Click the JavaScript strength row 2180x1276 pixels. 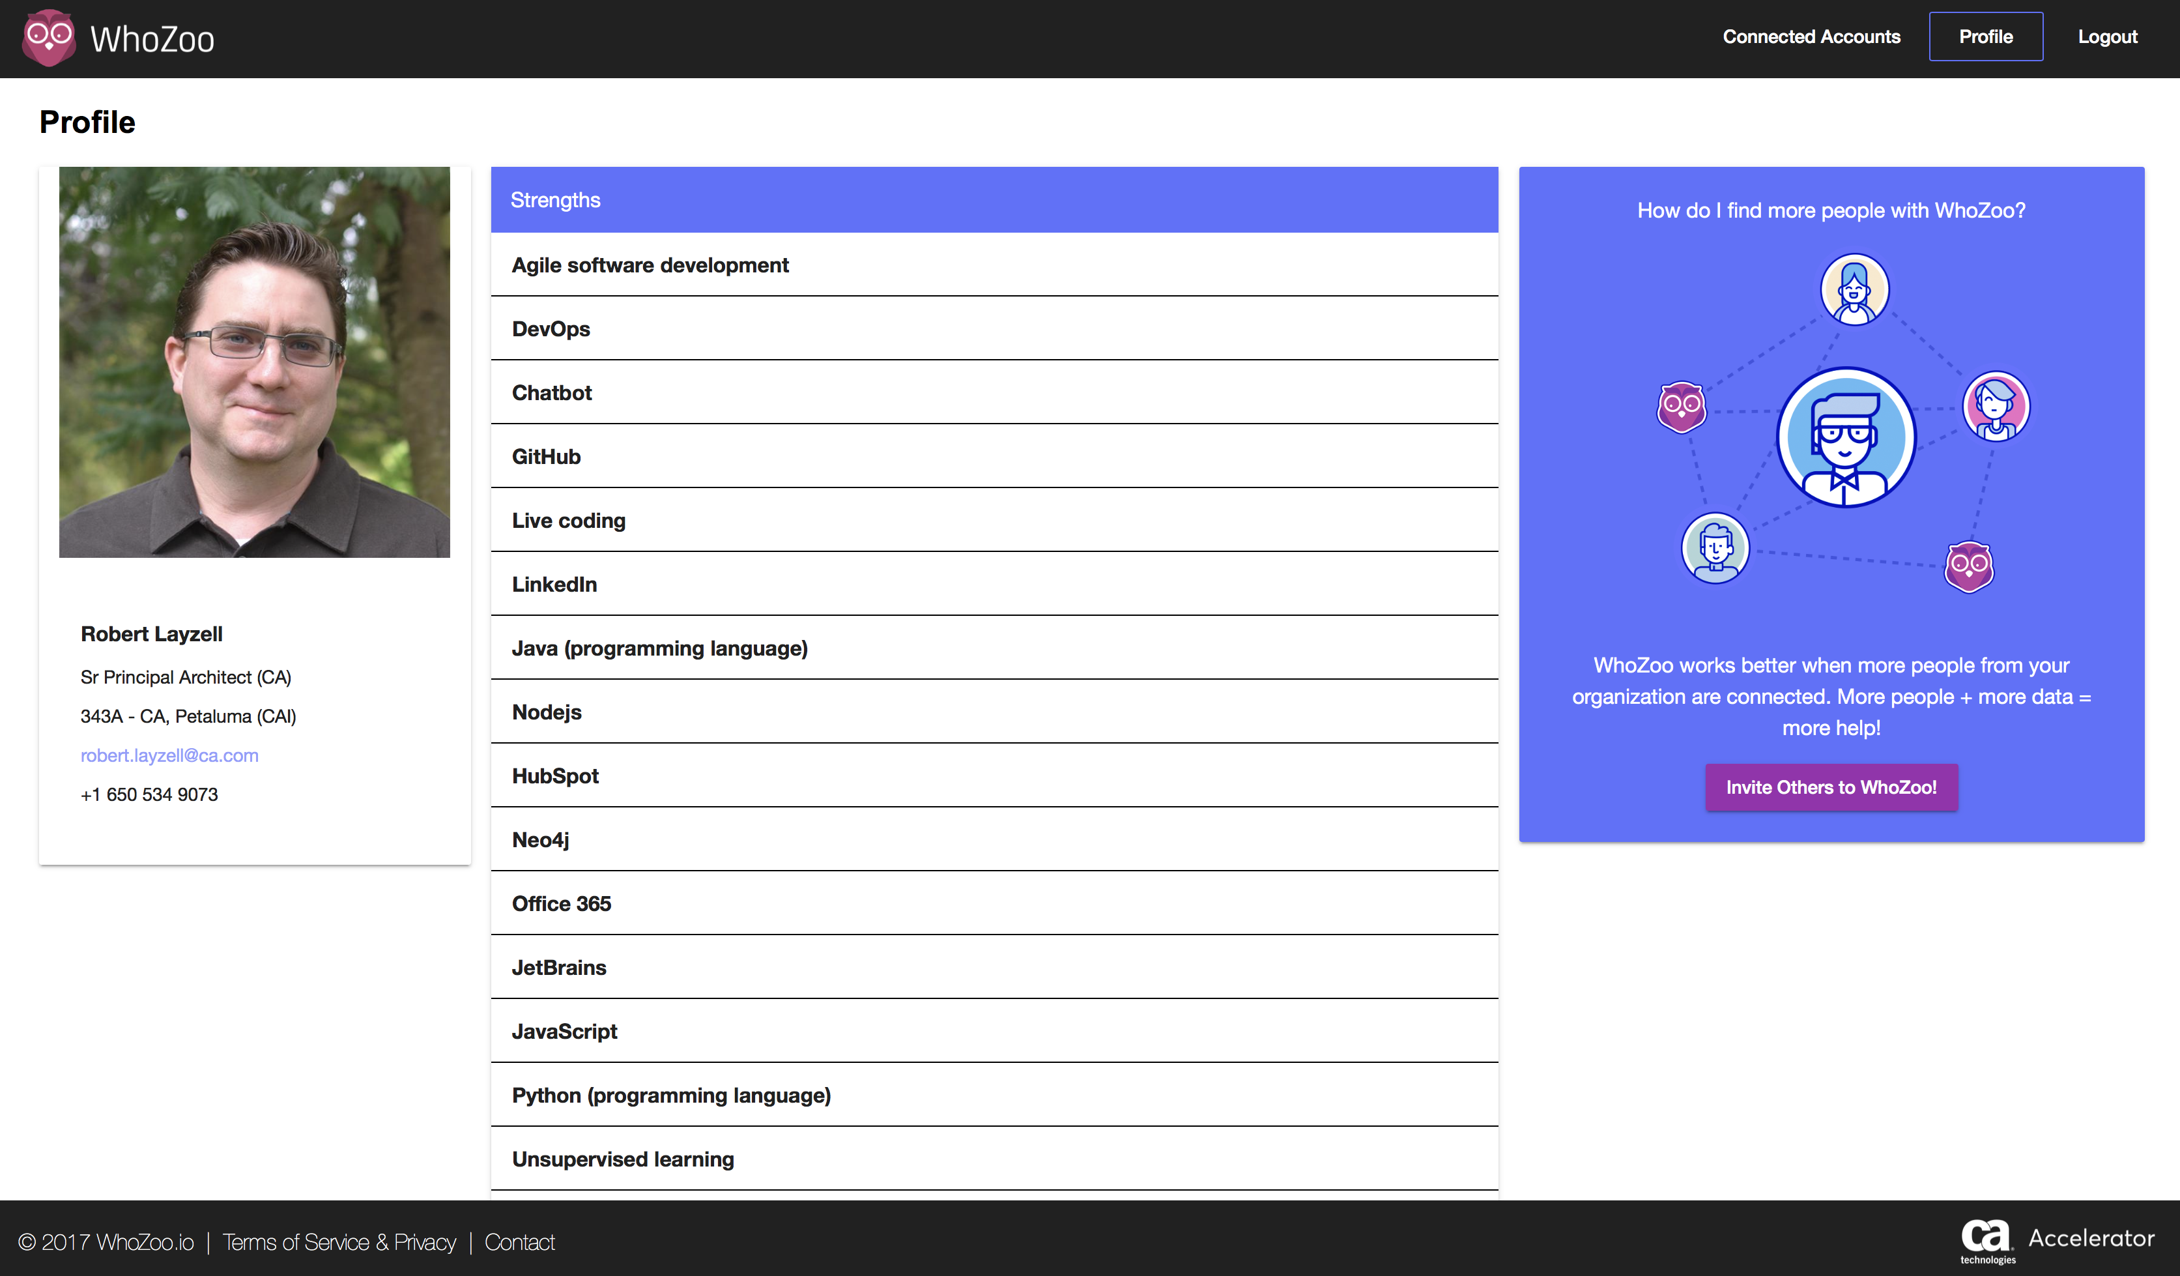pyautogui.click(x=994, y=1032)
